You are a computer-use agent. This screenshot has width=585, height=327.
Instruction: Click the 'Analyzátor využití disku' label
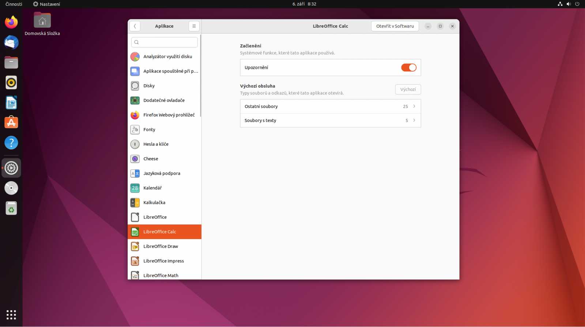(x=167, y=57)
